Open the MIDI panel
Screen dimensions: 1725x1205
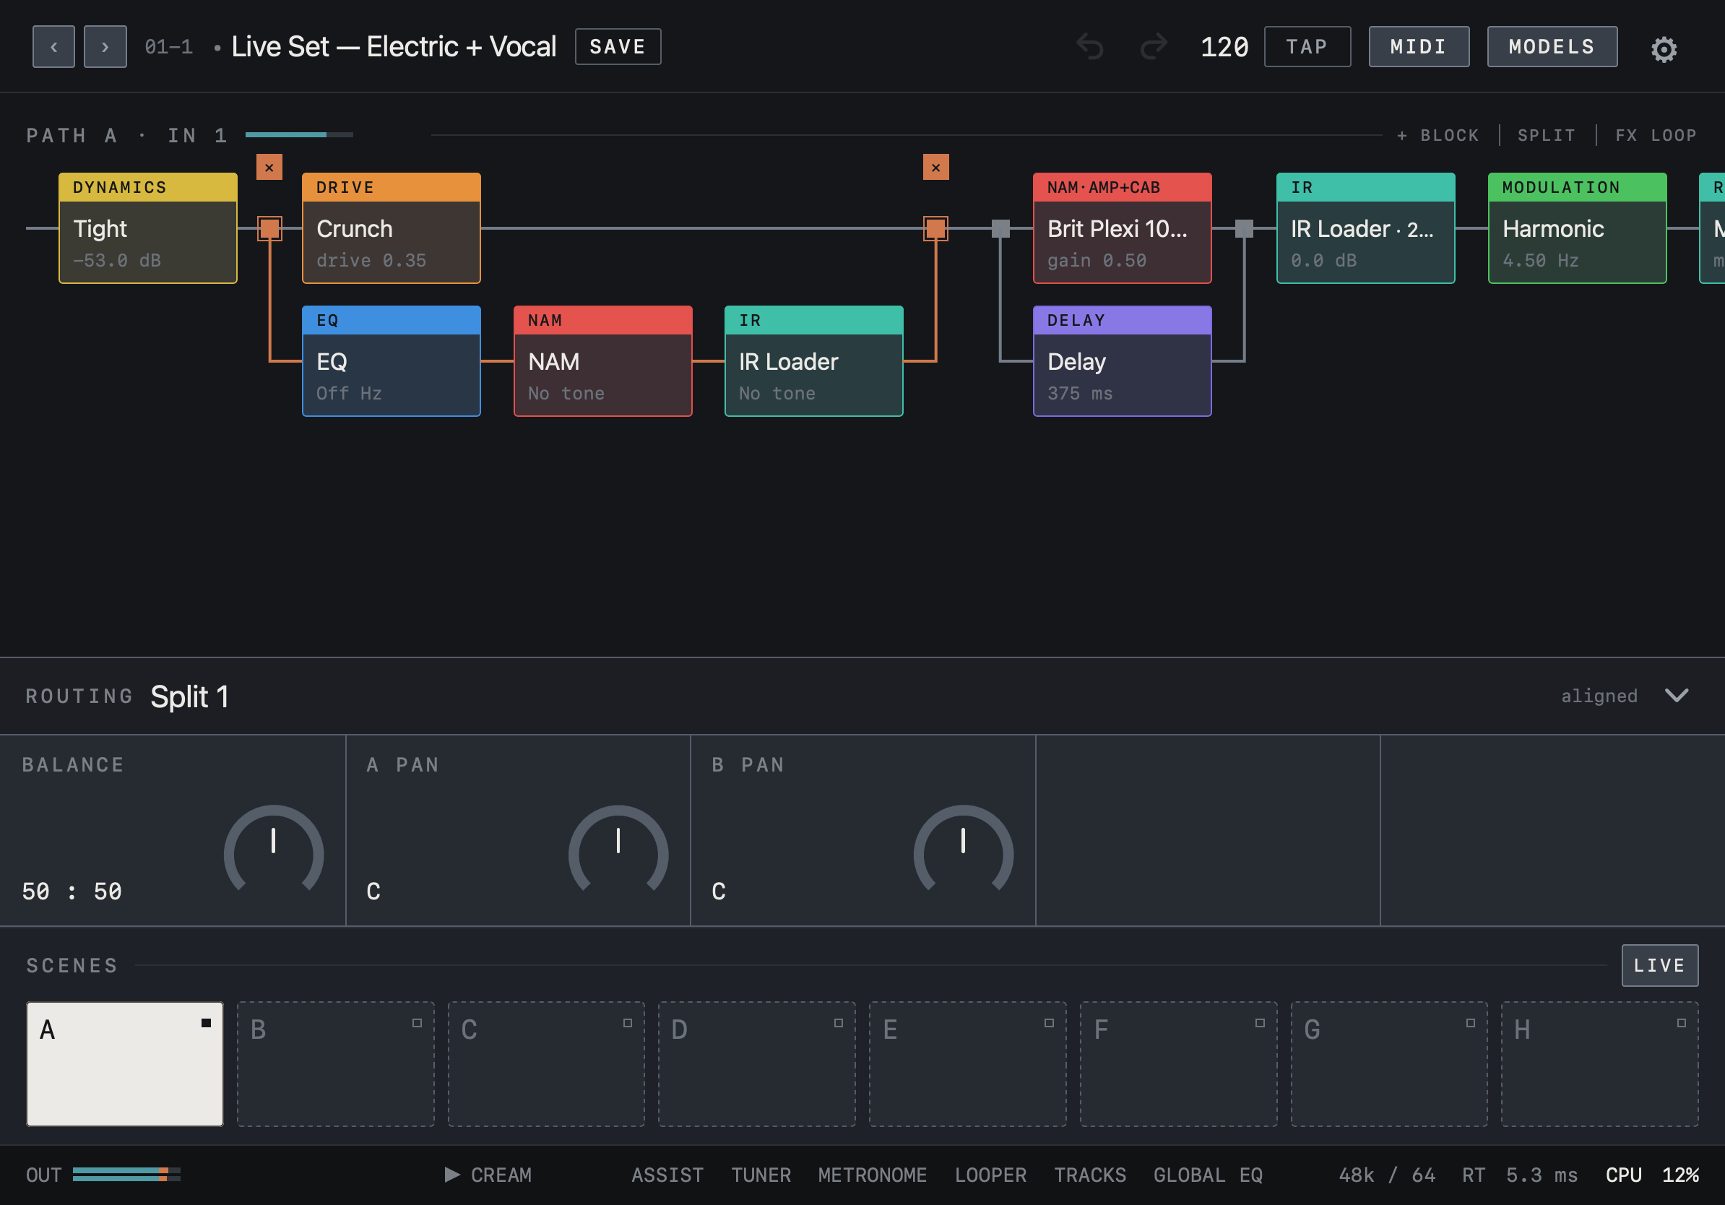[1419, 46]
